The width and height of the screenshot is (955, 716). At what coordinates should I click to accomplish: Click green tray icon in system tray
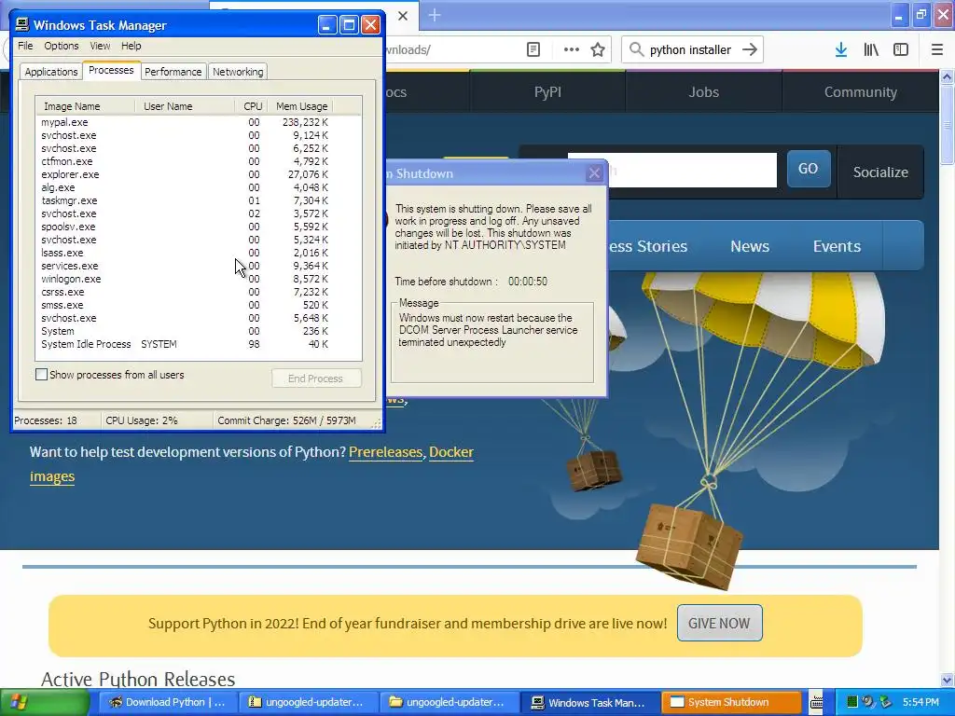852,702
